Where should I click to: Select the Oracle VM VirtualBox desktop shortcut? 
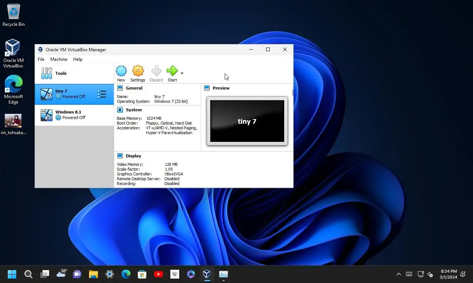point(13,54)
